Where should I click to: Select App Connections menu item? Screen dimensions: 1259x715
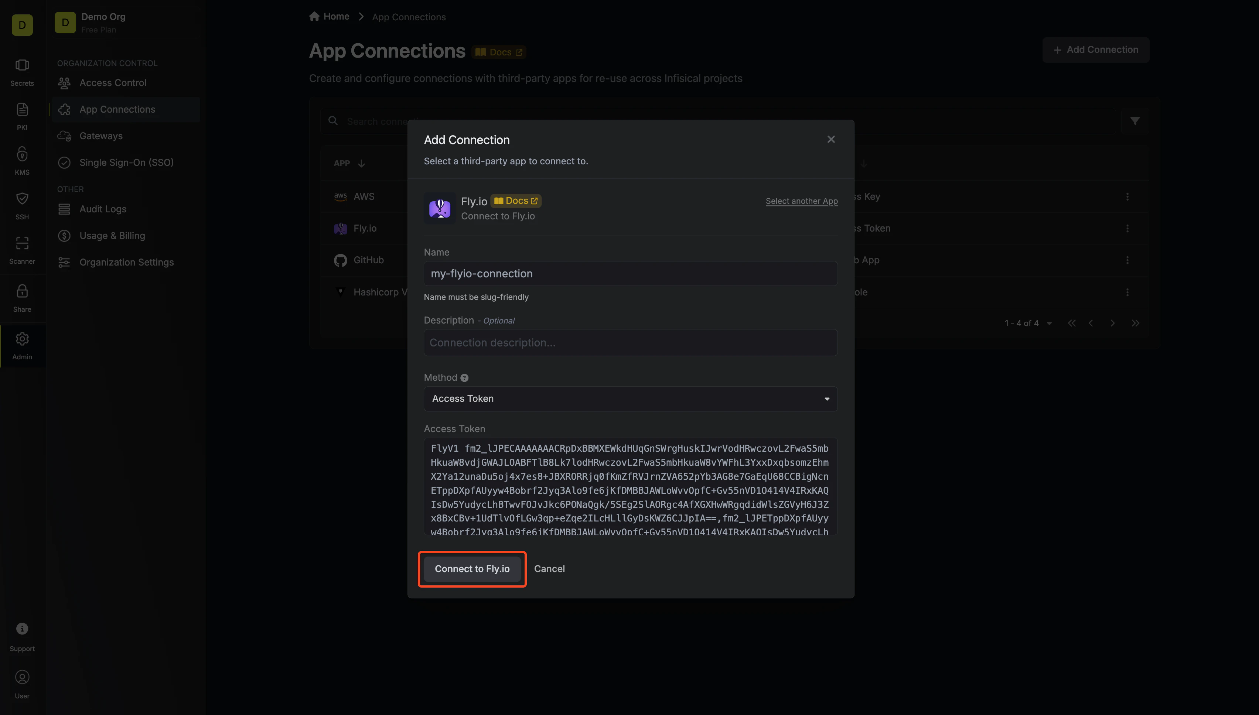(x=126, y=110)
